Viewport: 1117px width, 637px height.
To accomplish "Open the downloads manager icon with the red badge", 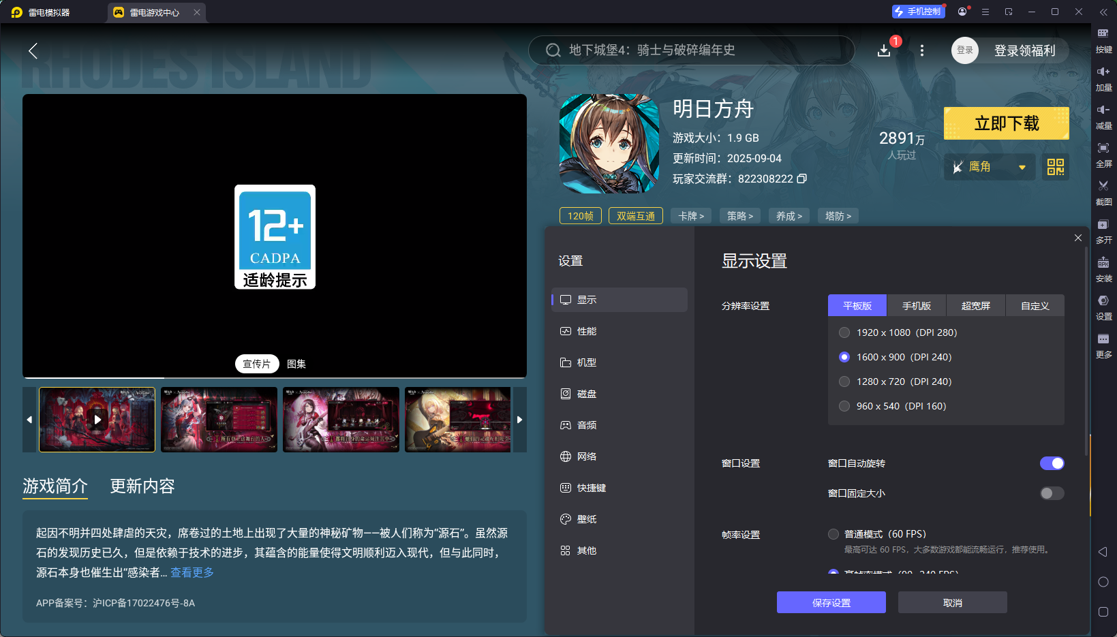I will coord(884,50).
